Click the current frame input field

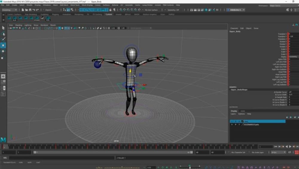pos(266,147)
